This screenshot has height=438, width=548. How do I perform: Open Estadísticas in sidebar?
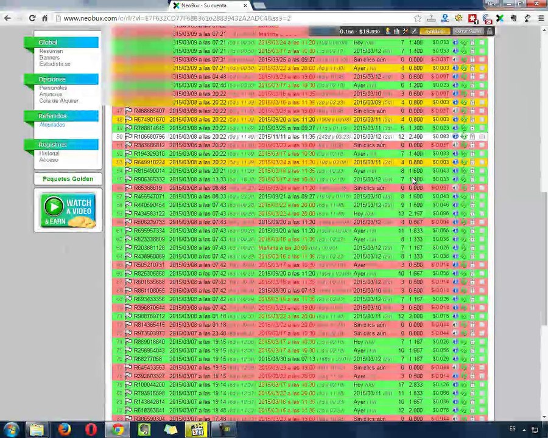click(x=55, y=64)
